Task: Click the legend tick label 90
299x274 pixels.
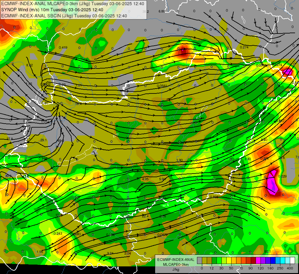Action: tap(250, 268)
